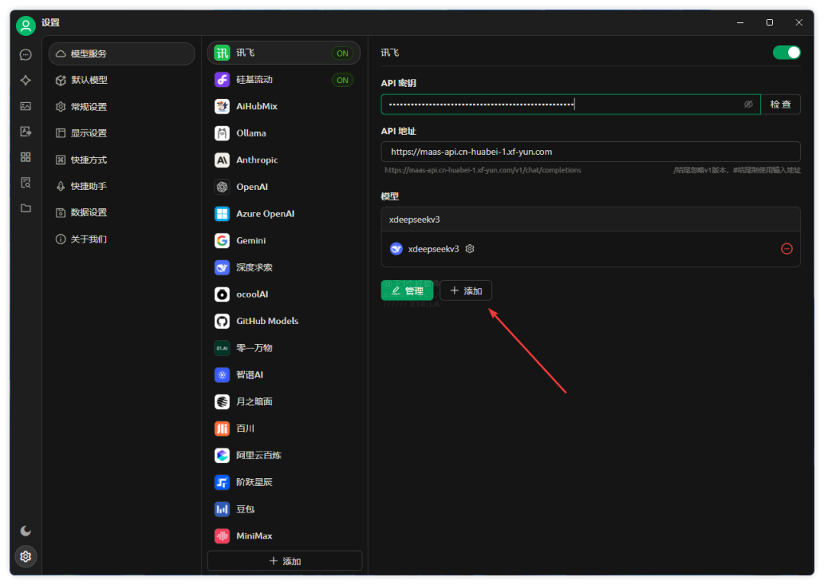Open the files folder sidebar icon

click(26, 208)
